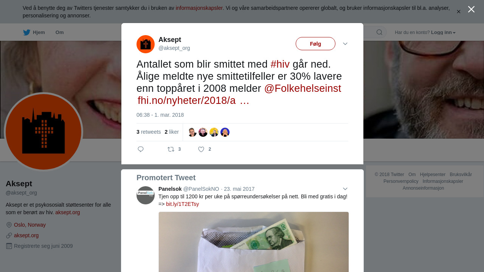The image size is (484, 272).
Task: Open the @Folkehelseinst mention link
Action: 302,88
